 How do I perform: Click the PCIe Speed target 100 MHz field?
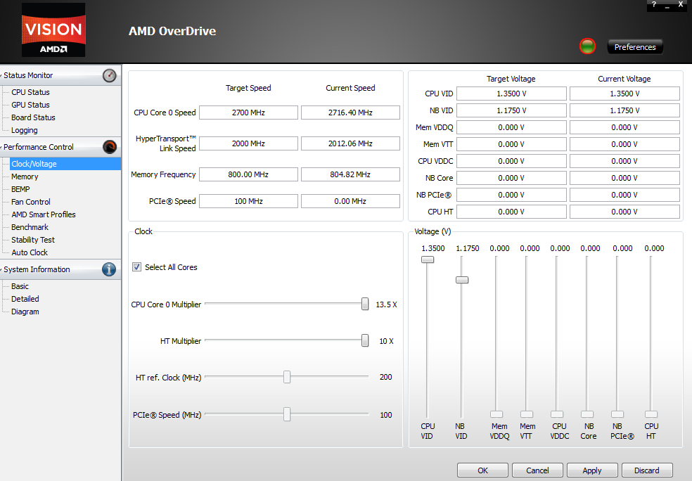pyautogui.click(x=248, y=201)
